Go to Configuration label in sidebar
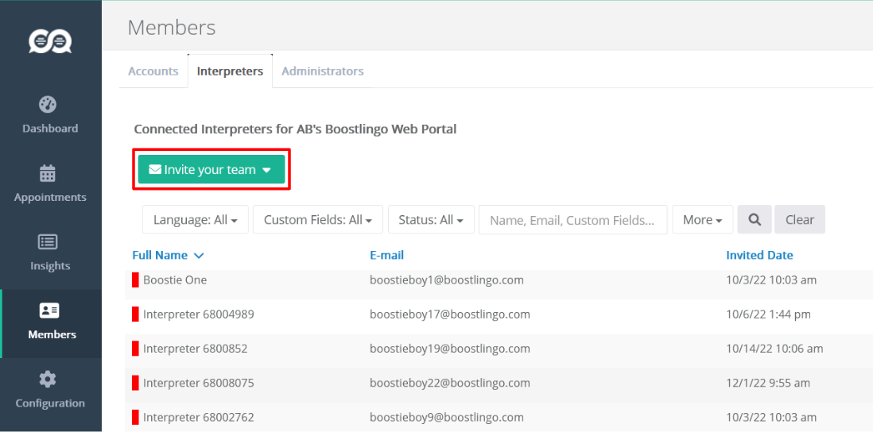Screen dimensions: 873x432 [50, 403]
